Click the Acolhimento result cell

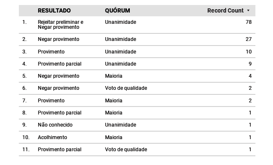click(52, 137)
